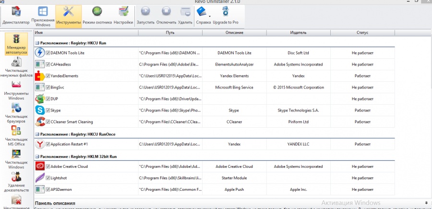Open Инструменты Windows in sidebar

[x=16, y=90]
